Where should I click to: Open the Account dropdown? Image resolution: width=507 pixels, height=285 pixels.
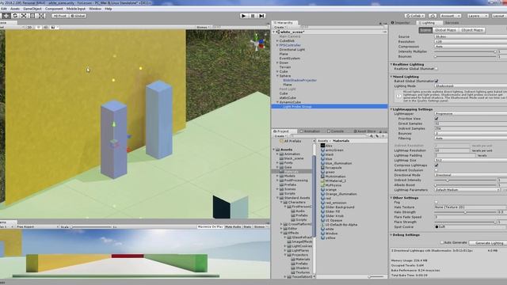point(450,16)
